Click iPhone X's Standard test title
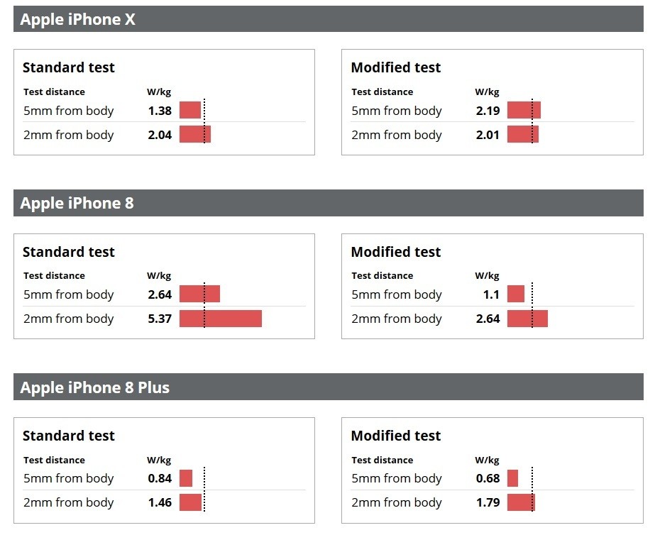 [x=68, y=67]
